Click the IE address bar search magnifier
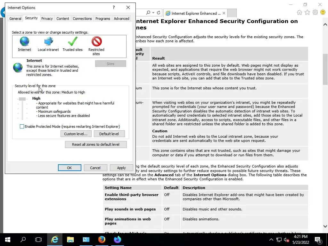The image size is (328, 246). pyautogui.click(x=148, y=13)
